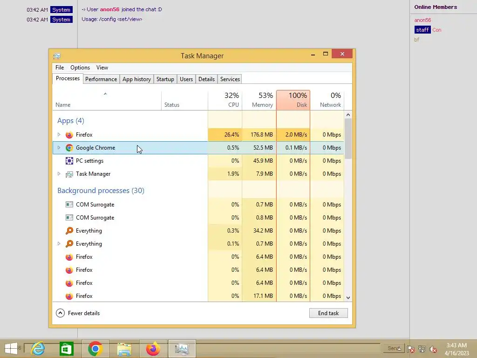Click the network tray icon

tap(422, 349)
